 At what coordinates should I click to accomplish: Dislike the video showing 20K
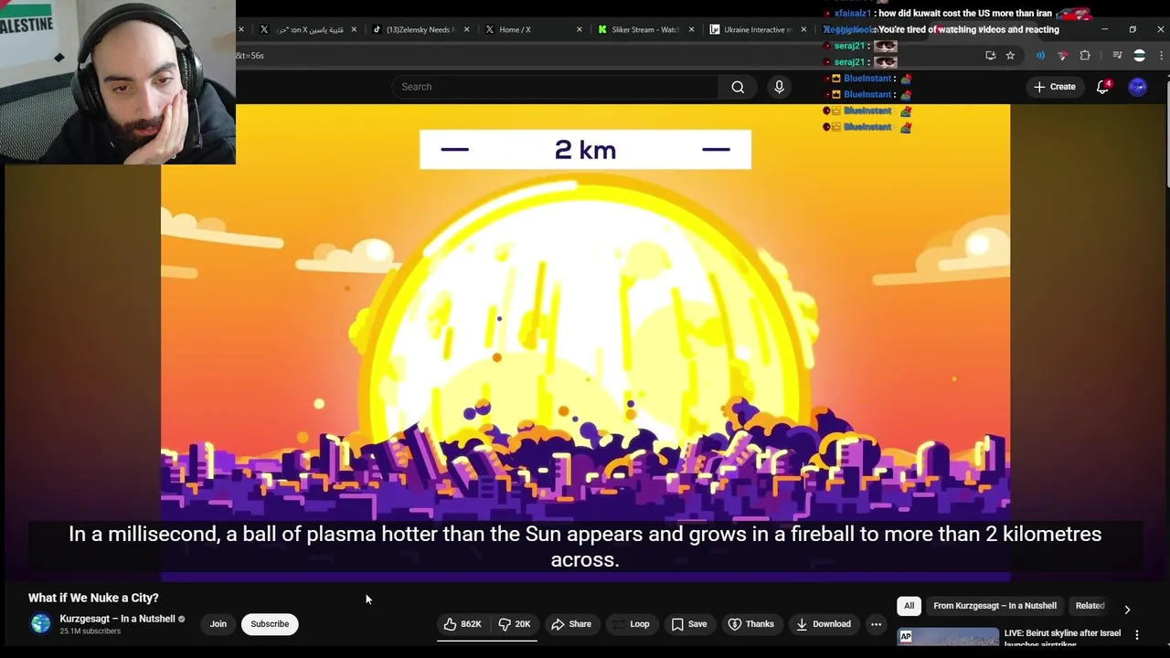(x=514, y=624)
